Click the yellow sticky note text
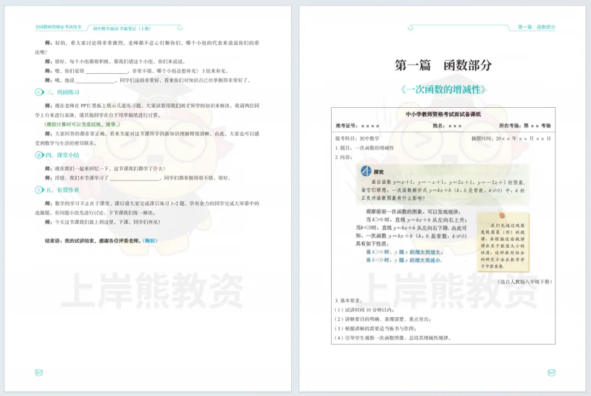The height and width of the screenshot is (396, 591). (502, 246)
